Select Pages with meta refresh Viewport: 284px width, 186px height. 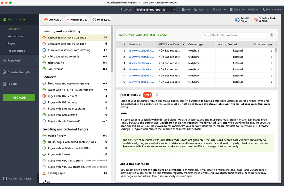74,115
